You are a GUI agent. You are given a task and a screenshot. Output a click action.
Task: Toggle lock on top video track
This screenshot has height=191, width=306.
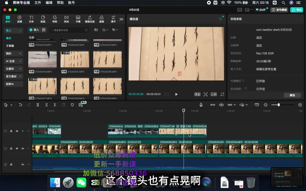pos(11,131)
